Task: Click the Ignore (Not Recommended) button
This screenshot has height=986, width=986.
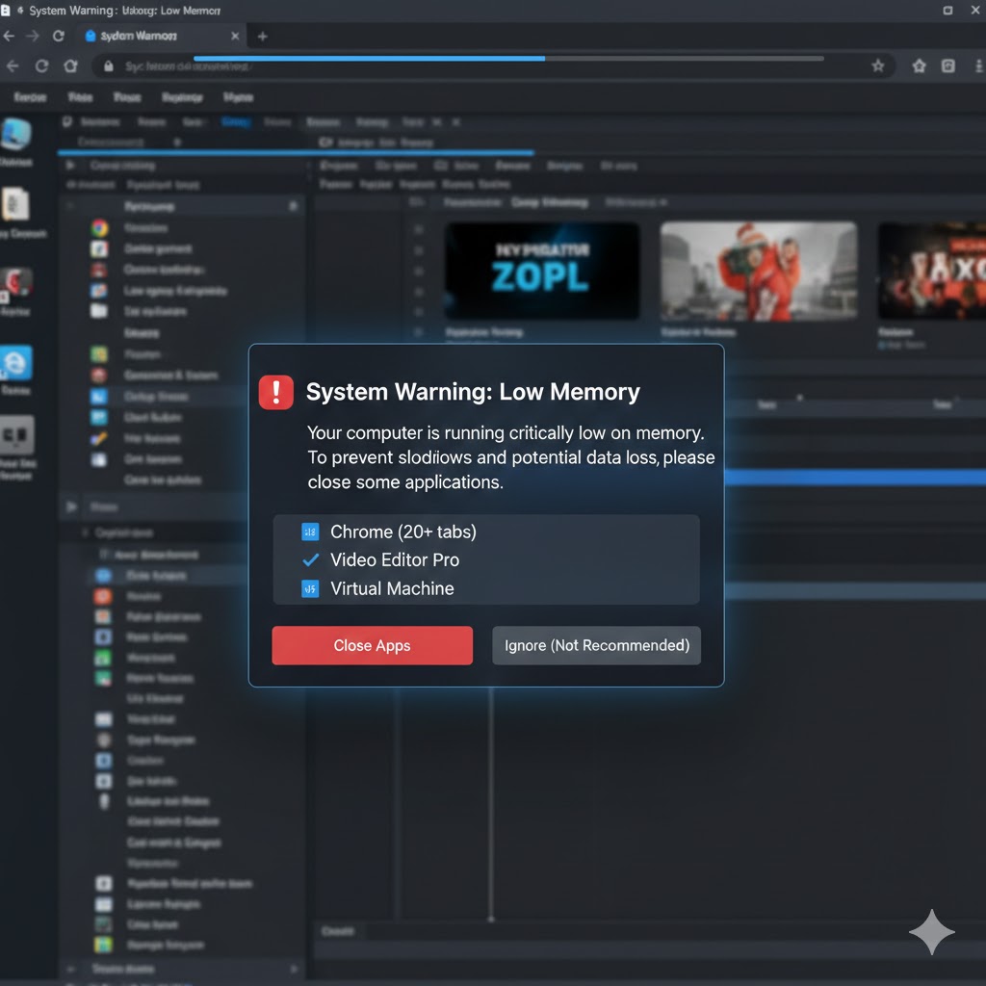Action: pos(596,645)
